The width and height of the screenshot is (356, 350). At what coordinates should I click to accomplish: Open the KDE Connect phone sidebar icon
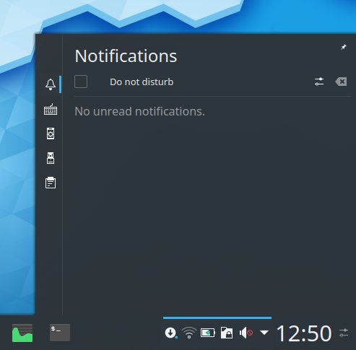click(x=51, y=134)
